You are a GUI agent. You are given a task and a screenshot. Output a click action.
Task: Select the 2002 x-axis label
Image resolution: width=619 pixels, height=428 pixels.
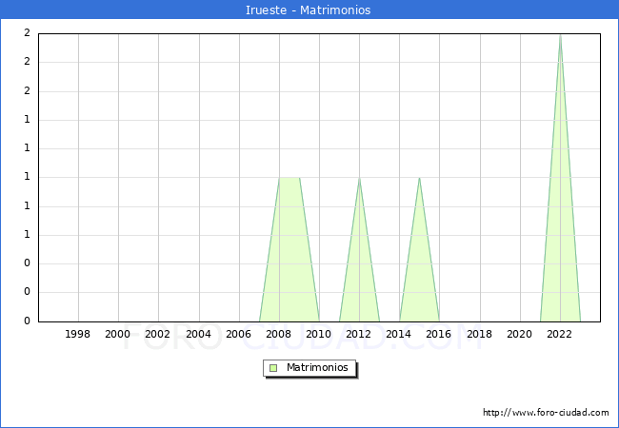pos(158,335)
